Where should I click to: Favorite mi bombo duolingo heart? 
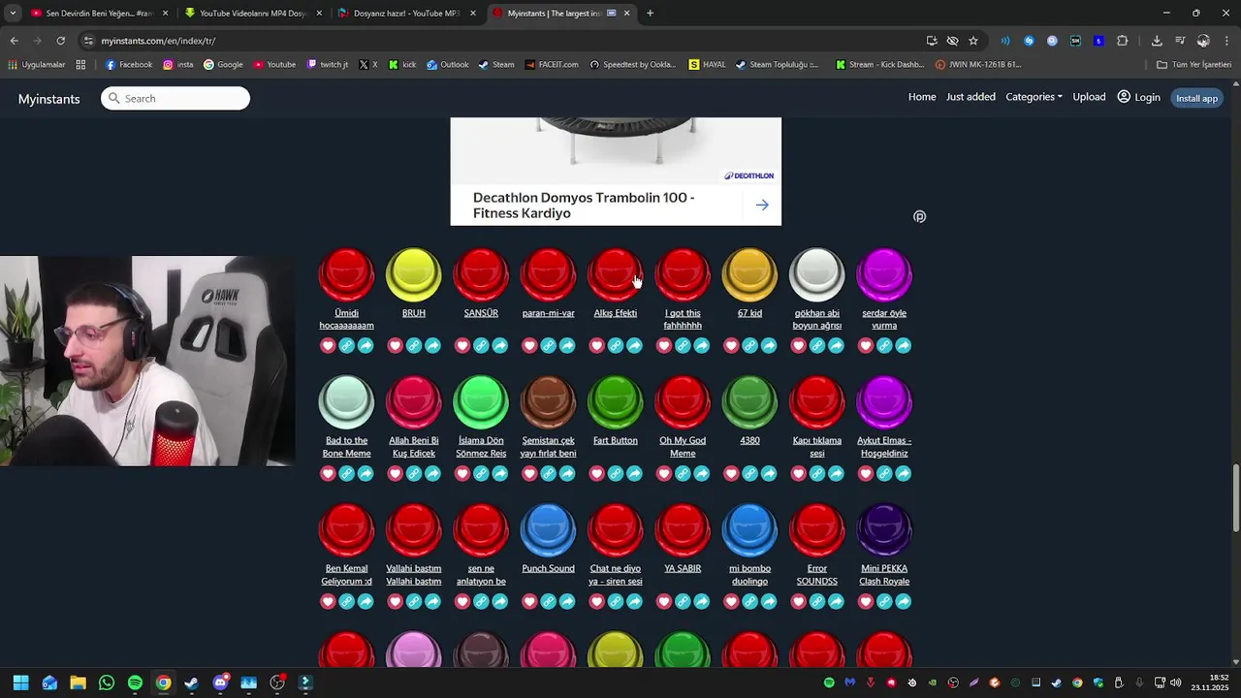coord(731,601)
